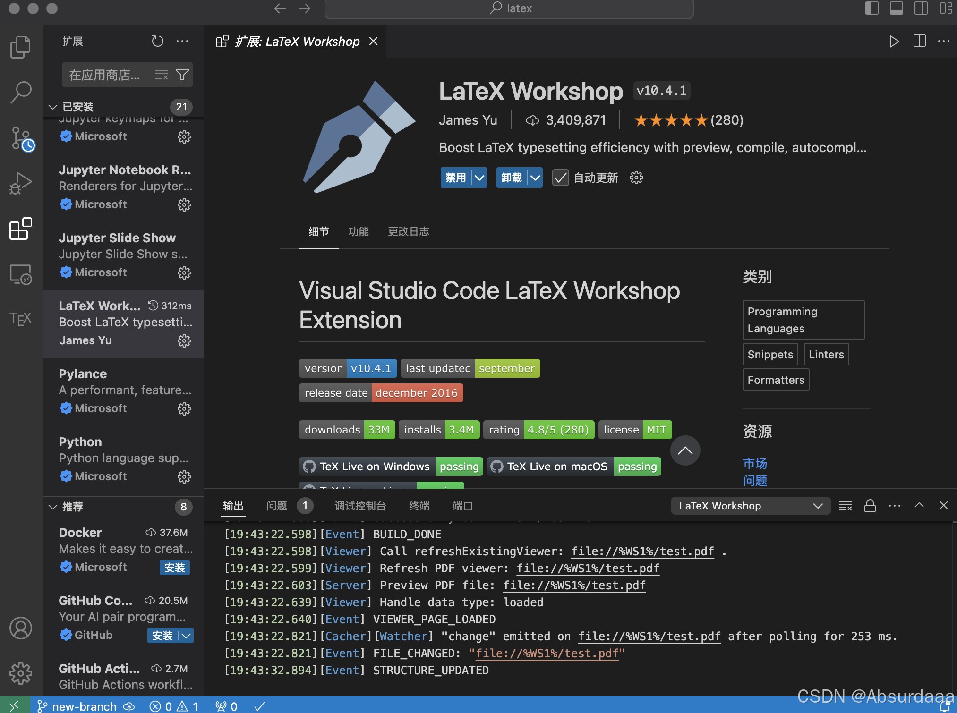The width and height of the screenshot is (957, 713).
Task: Toggle the secondary sidebar visibility
Action: 921,8
